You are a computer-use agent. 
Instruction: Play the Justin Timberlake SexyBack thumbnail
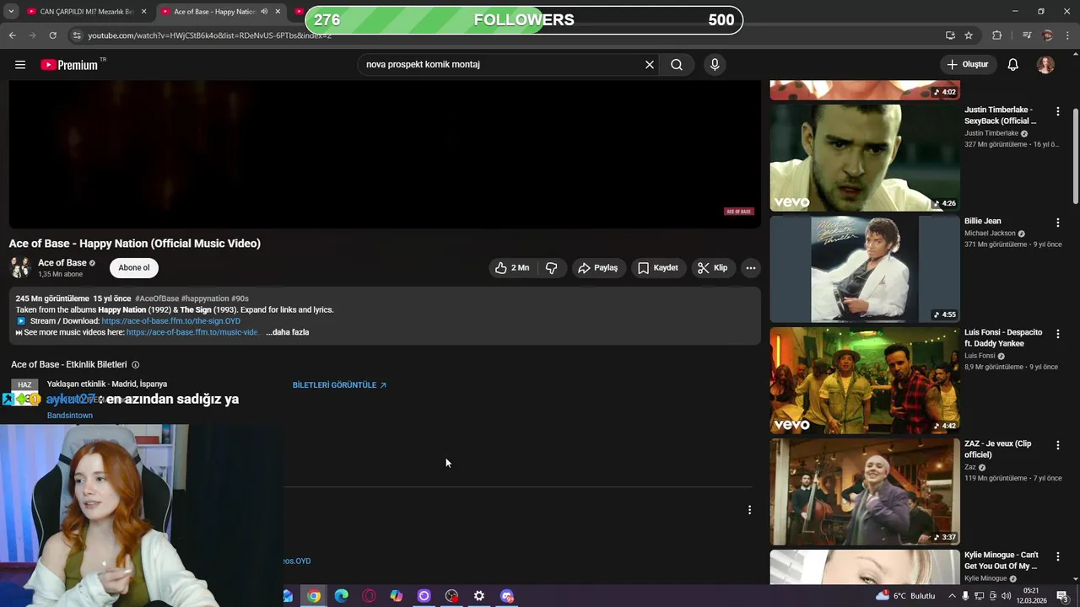click(x=865, y=158)
